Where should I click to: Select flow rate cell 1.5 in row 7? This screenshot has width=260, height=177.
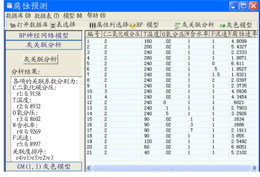(216, 74)
